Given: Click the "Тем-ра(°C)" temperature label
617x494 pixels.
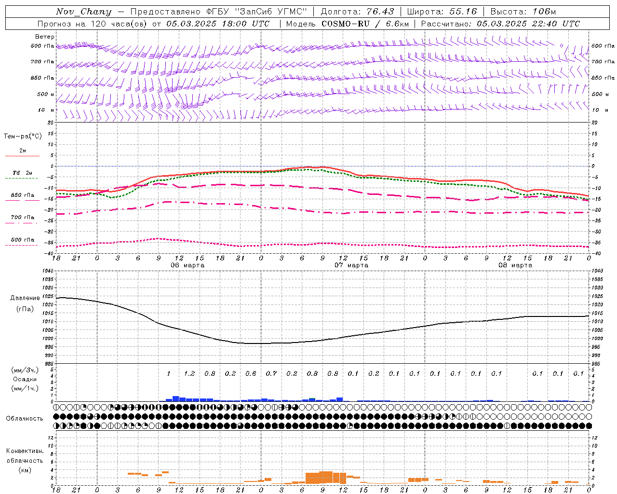Looking at the screenshot, I should click(x=23, y=137).
